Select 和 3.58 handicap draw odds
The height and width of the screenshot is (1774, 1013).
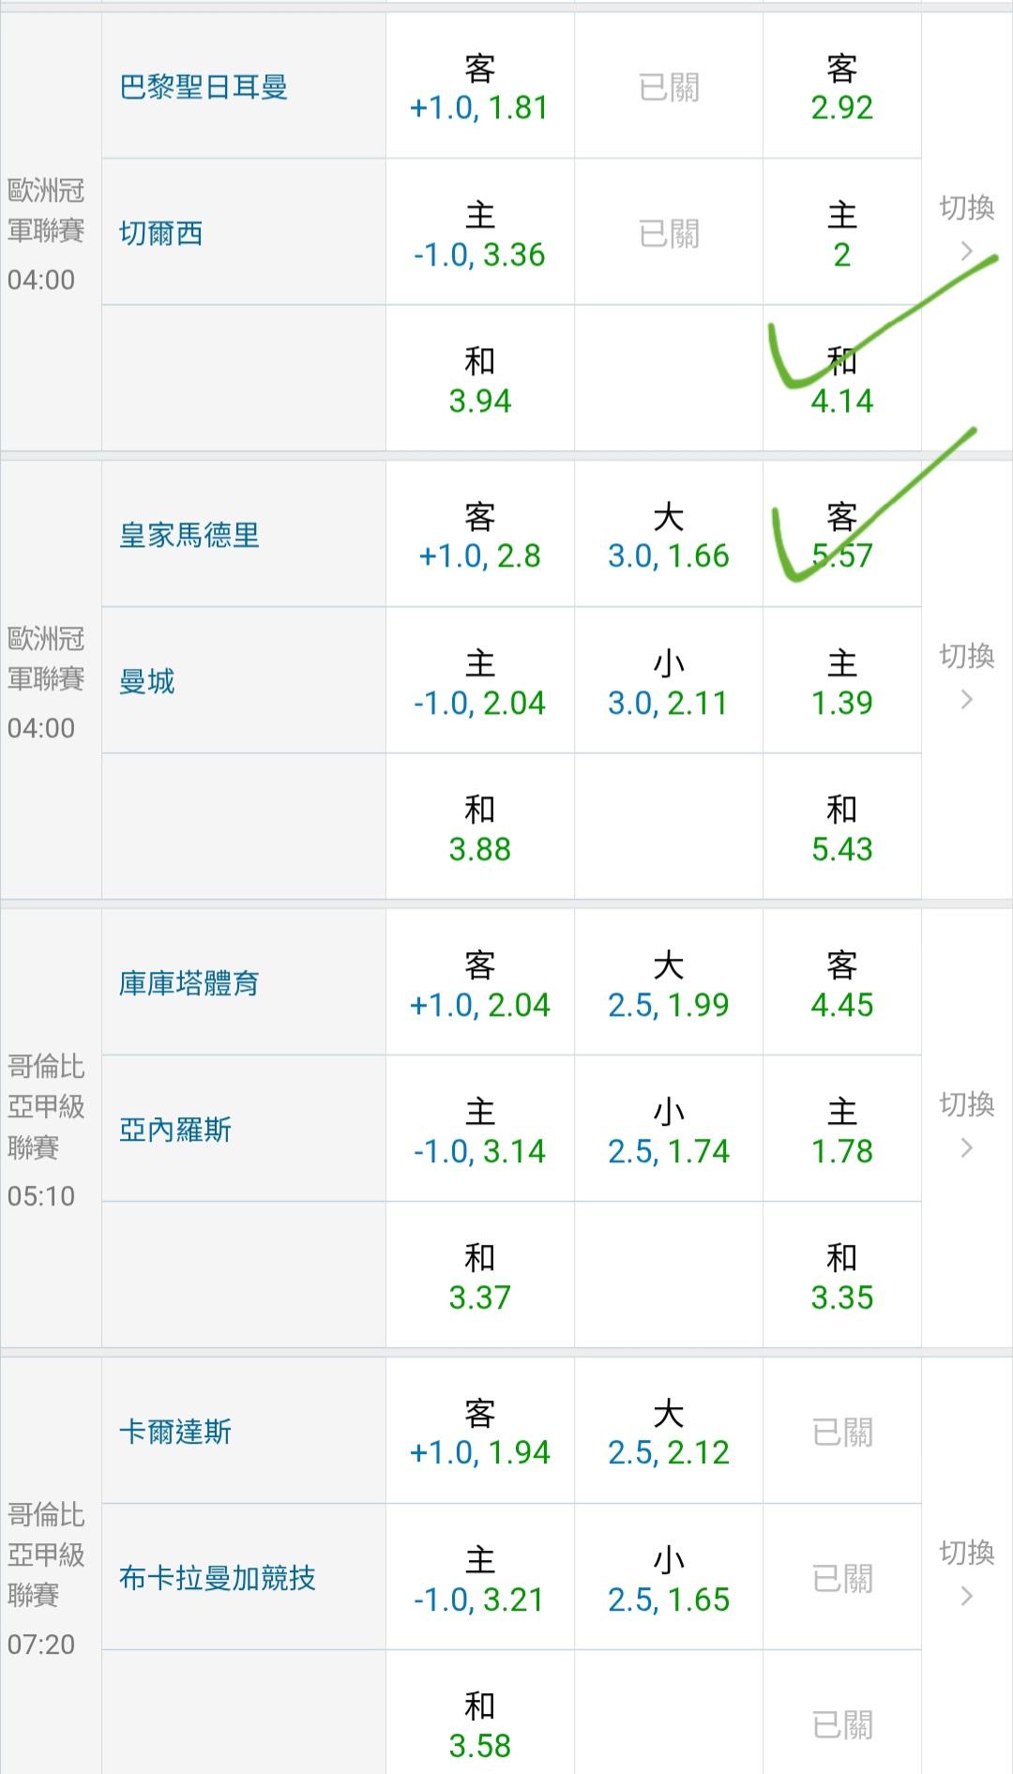coord(479,1724)
